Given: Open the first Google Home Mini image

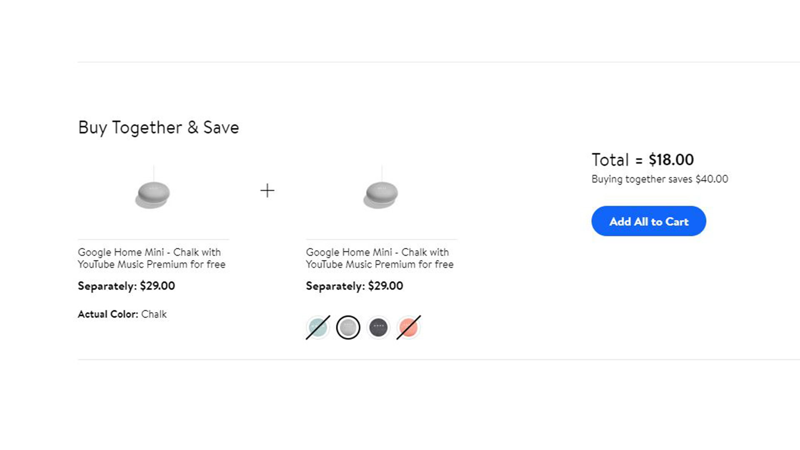Looking at the screenshot, I should pyautogui.click(x=153, y=194).
